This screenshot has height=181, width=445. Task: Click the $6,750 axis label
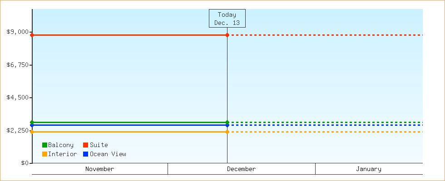point(18,65)
